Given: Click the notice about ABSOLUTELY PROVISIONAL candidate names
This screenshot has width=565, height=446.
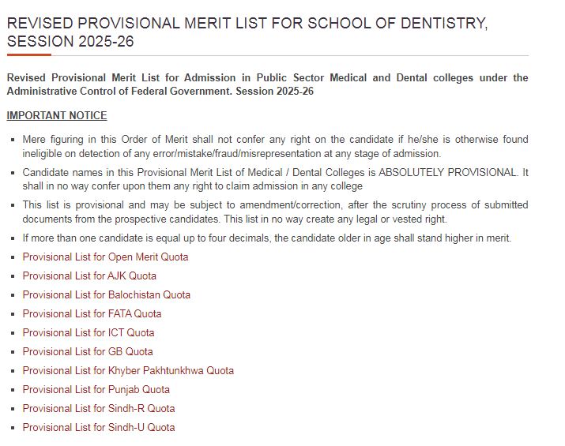Looking at the screenshot, I should tap(275, 179).
